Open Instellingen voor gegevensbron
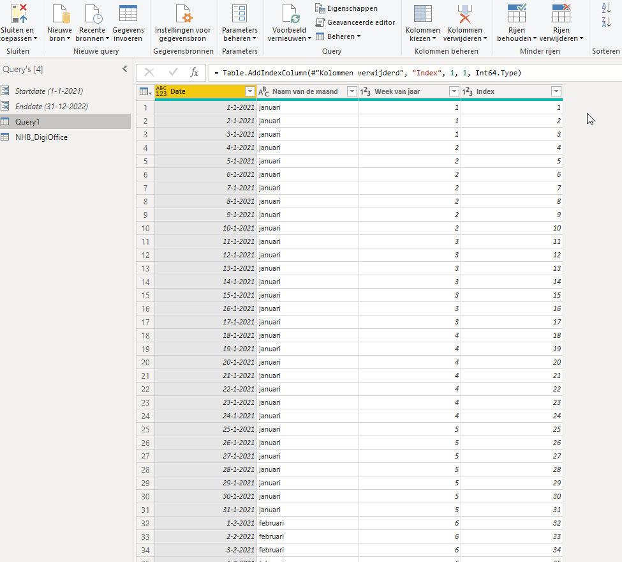The height and width of the screenshot is (562, 622). [x=184, y=13]
